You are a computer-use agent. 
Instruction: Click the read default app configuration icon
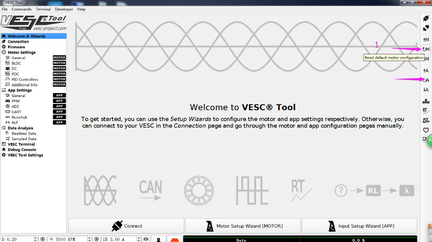(426, 80)
